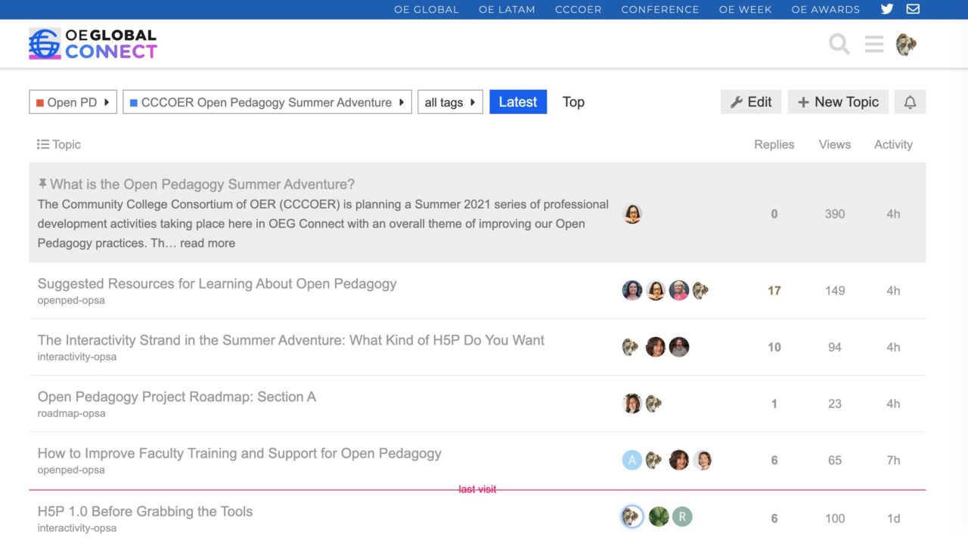Screen dimensions: 968x538
Task: Open OE GLOBAL in top navigation
Action: click(x=427, y=10)
